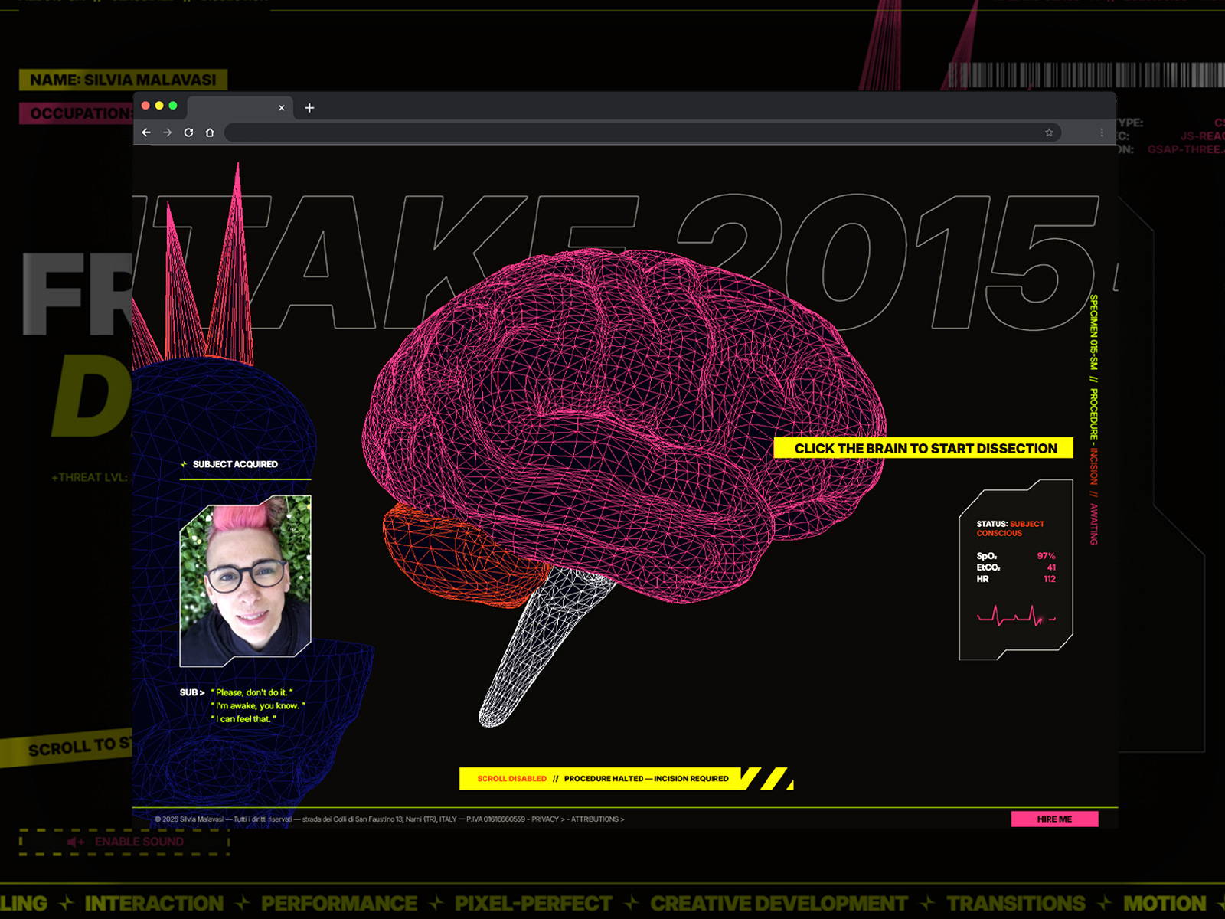
Task: Click the Hire Me button
Action: (x=1054, y=819)
